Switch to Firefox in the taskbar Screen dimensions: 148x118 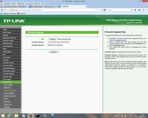click(31, 116)
